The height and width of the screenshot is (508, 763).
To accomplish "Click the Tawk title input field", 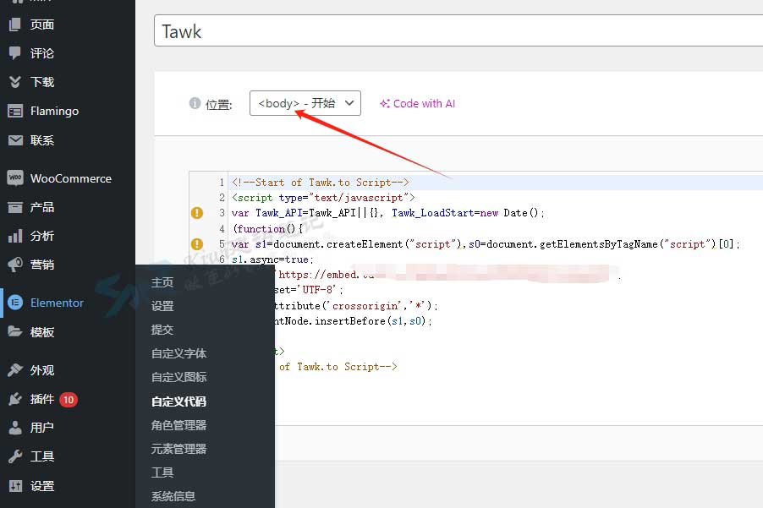I will click(457, 32).
